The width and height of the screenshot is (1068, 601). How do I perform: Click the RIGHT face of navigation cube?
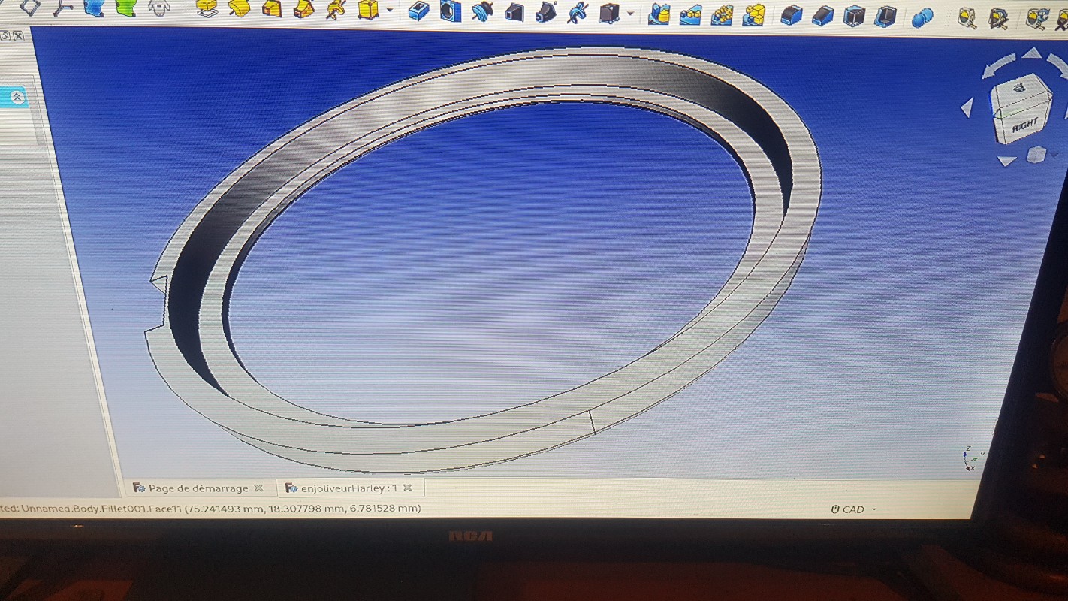[1023, 125]
